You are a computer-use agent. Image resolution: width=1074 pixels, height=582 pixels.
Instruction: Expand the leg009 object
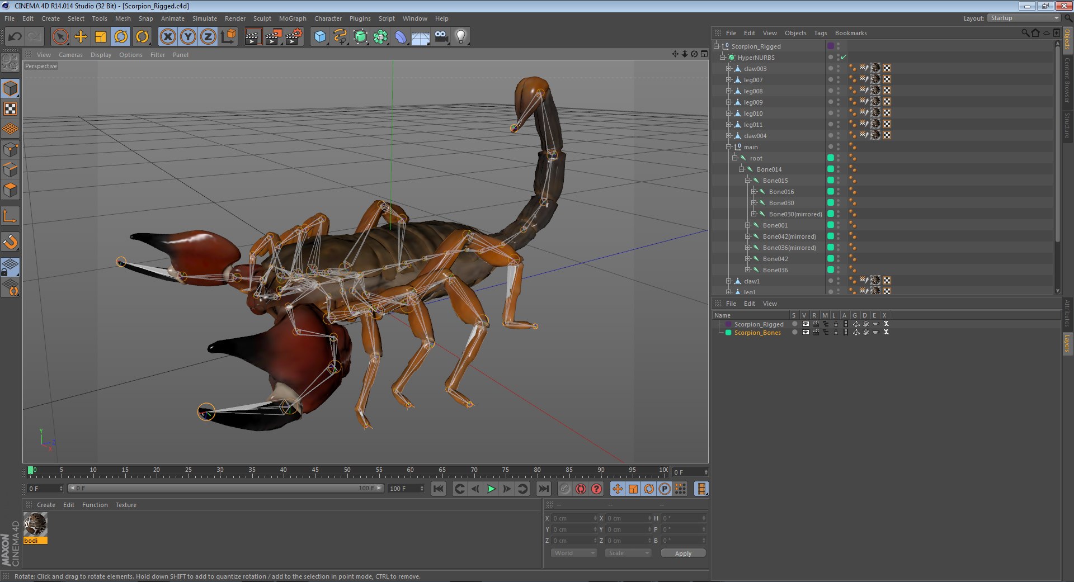[x=728, y=102]
